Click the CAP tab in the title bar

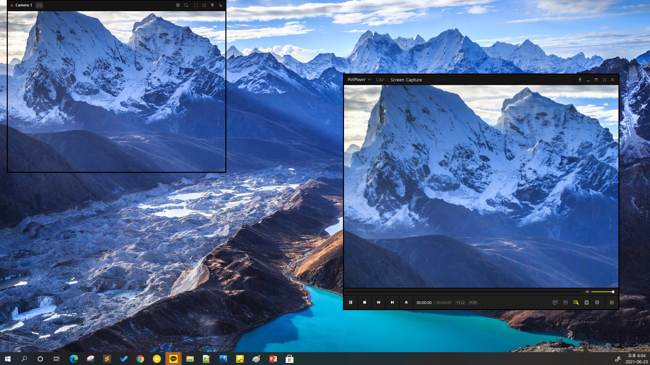(380, 80)
